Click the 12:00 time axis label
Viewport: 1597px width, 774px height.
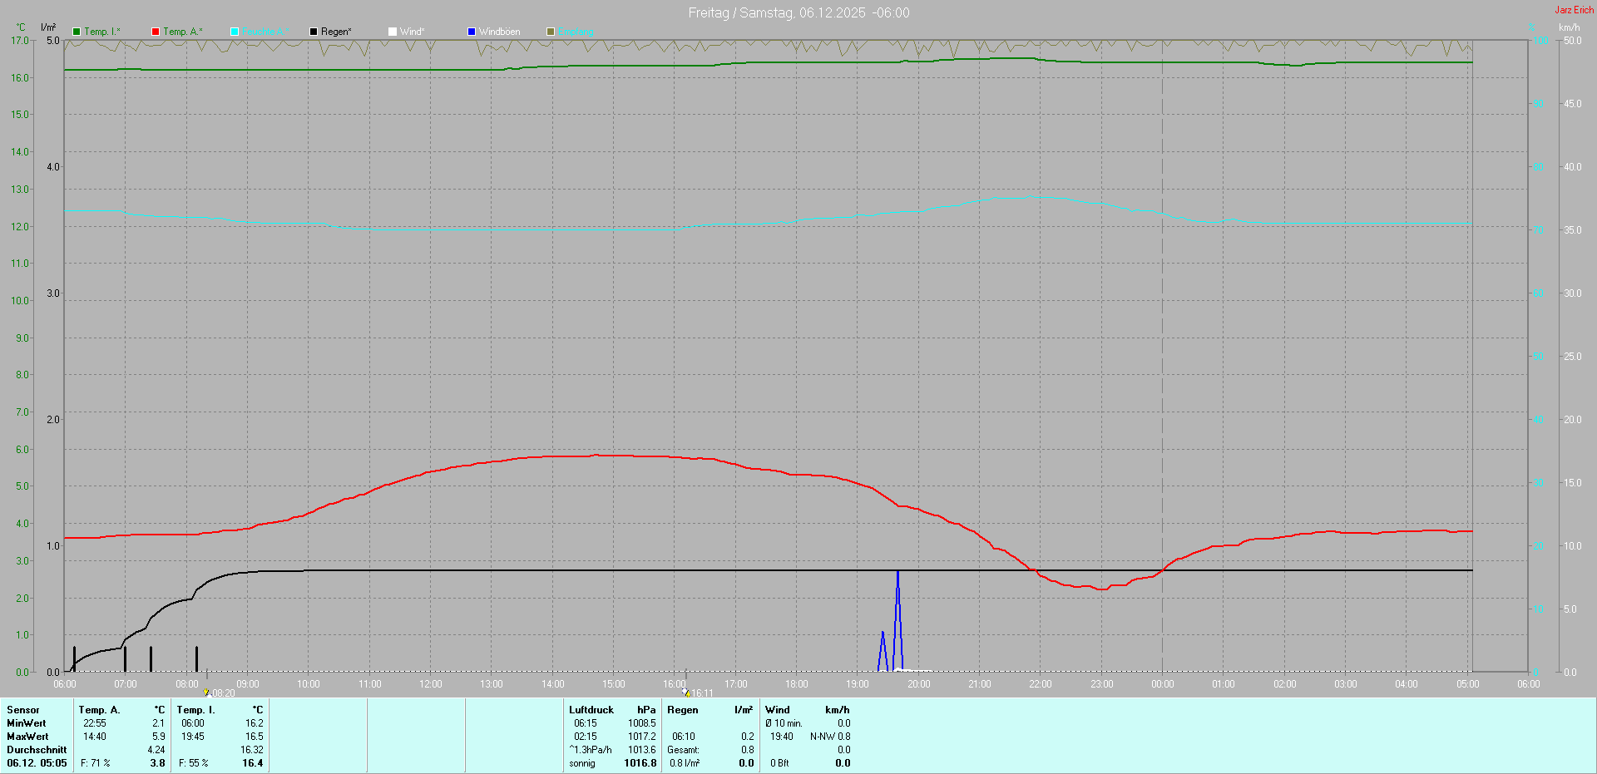430,684
